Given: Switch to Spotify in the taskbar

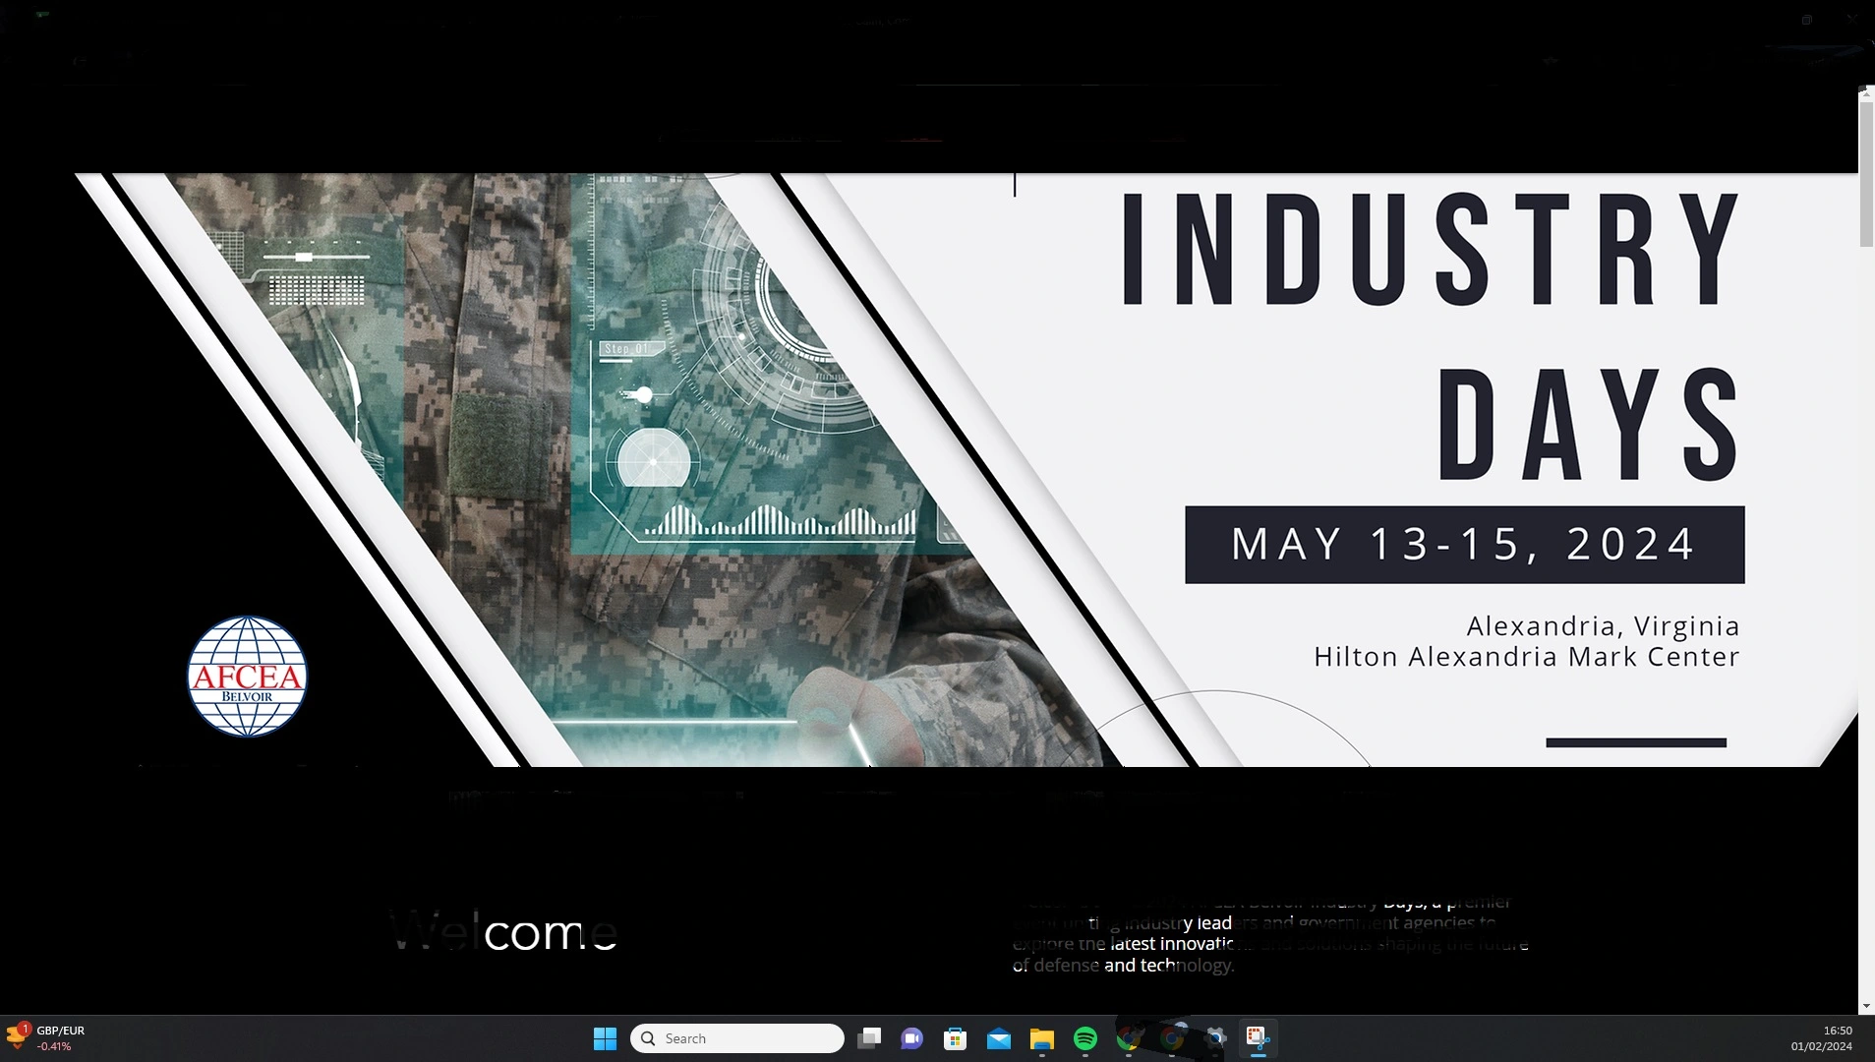Looking at the screenshot, I should [x=1085, y=1038].
